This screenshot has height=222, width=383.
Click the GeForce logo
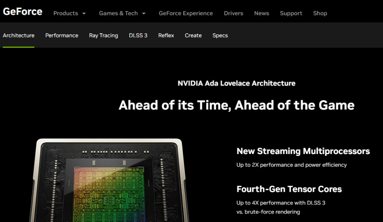[x=22, y=12]
